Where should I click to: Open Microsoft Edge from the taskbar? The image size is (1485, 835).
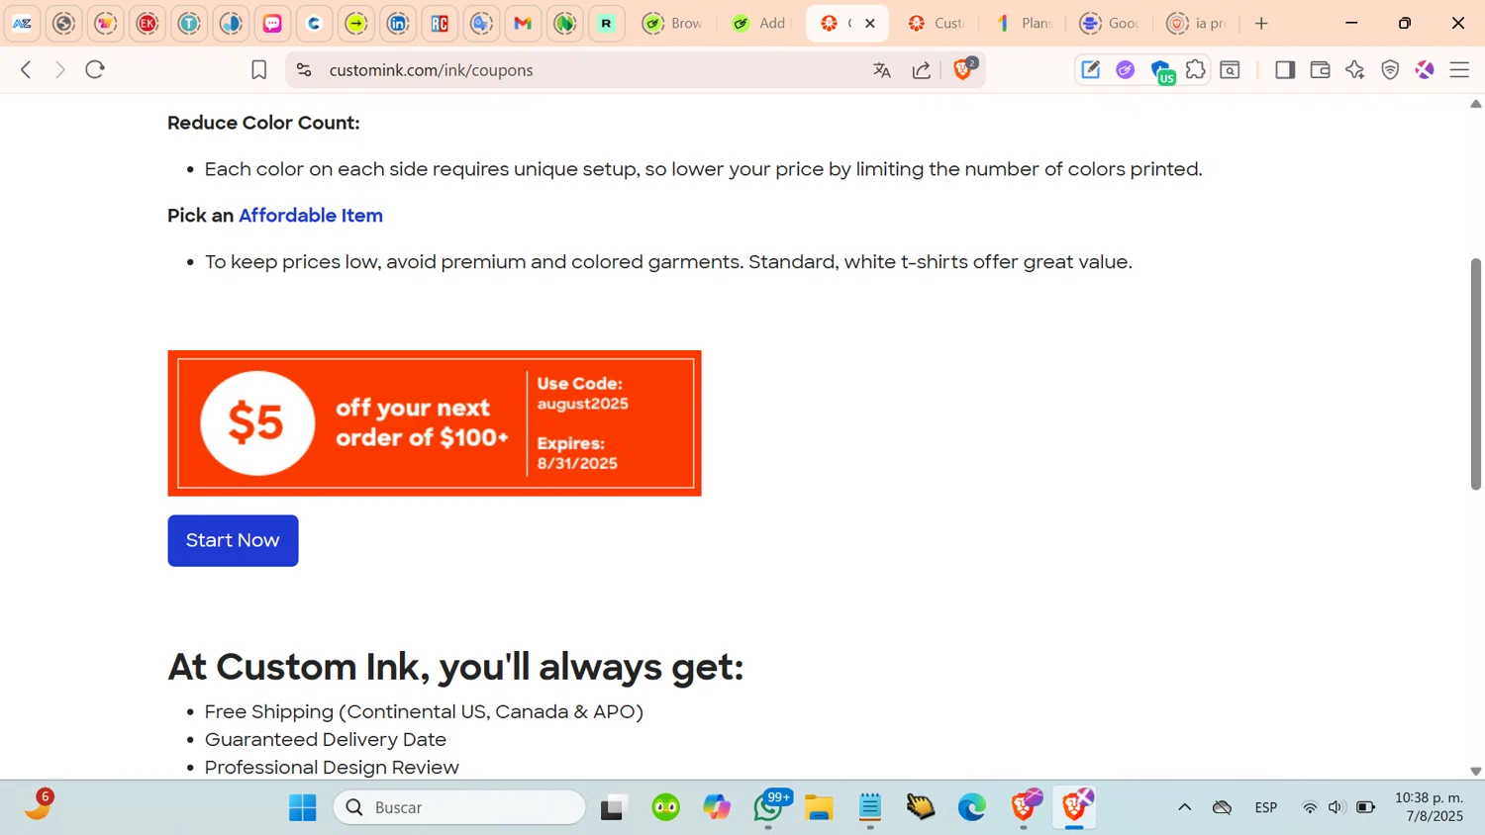972,808
